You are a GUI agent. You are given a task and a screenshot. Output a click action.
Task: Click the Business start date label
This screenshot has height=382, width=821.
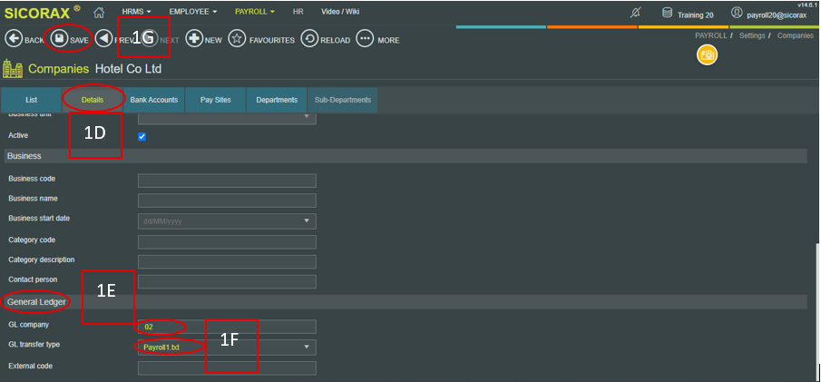pos(39,218)
